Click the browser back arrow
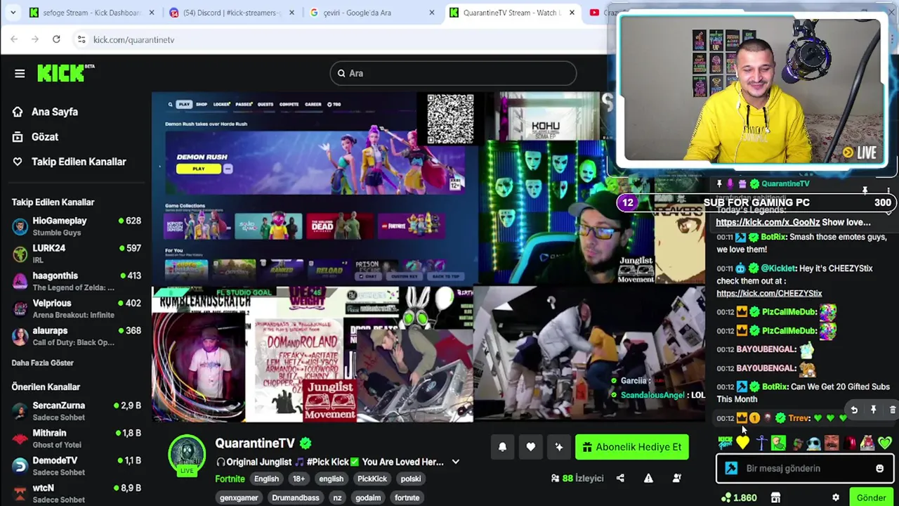Screen dimensions: 899x506 point(14,39)
